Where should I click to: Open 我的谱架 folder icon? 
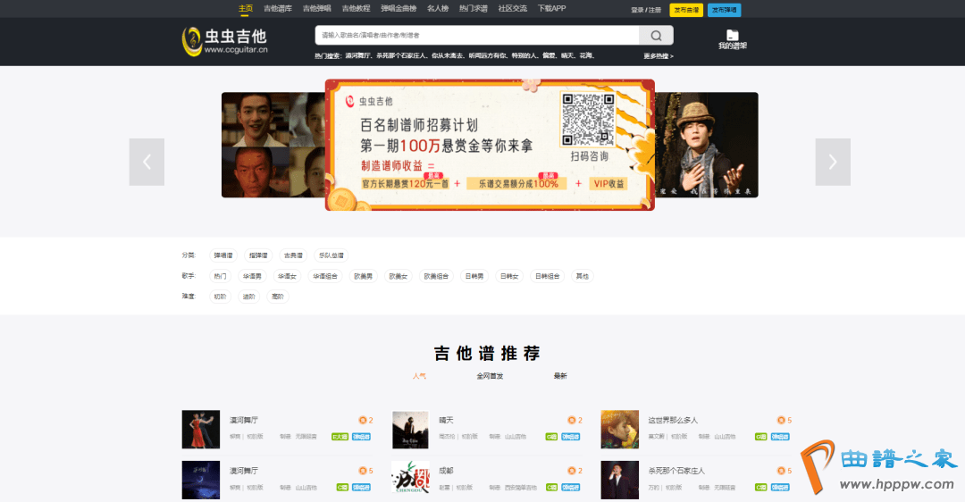coord(732,35)
